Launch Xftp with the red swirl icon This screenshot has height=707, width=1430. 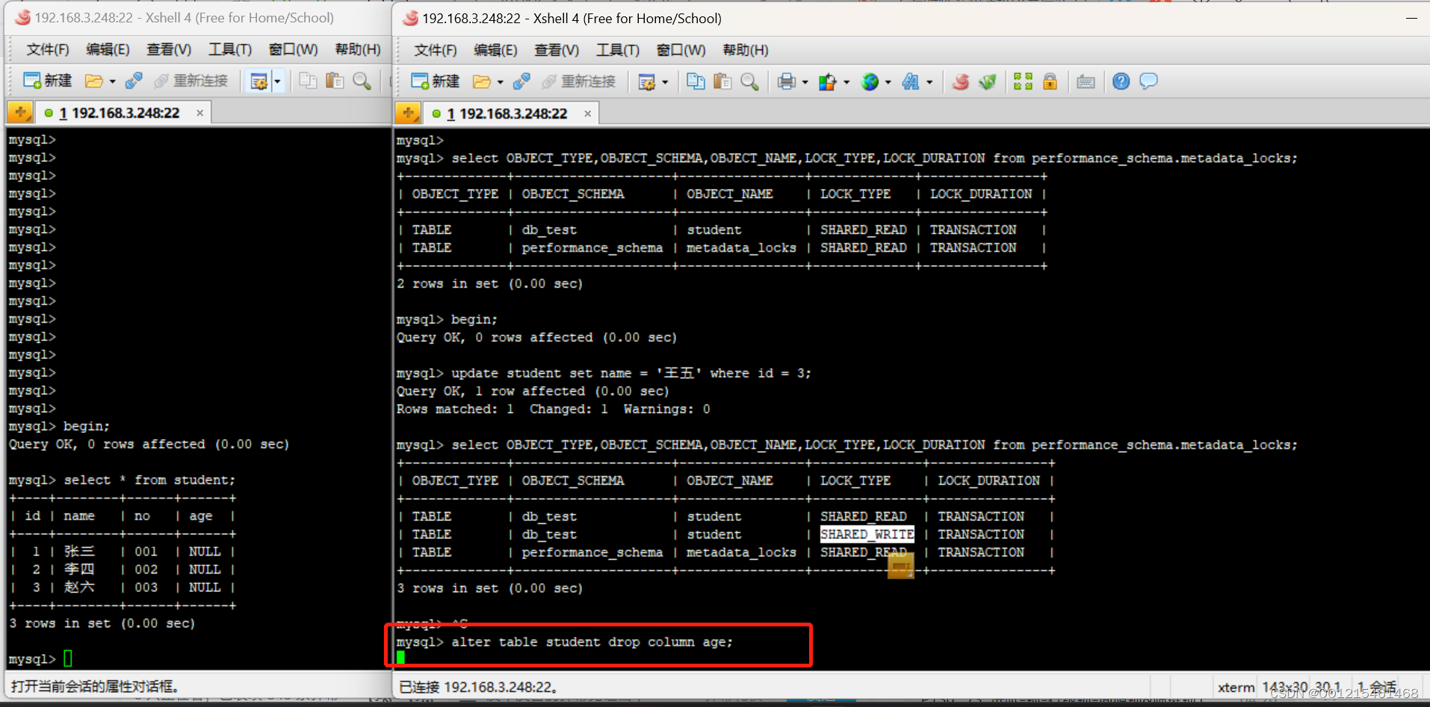[961, 81]
